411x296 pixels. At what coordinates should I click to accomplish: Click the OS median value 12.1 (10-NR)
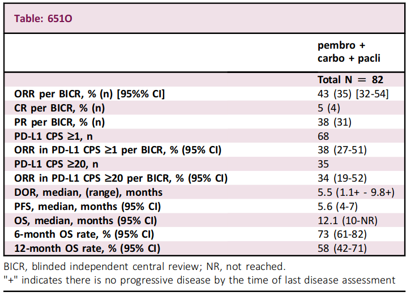click(348, 221)
